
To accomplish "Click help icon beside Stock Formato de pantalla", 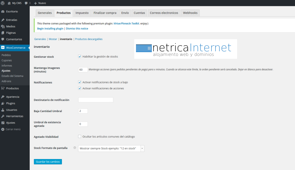I will tap(75, 148).
